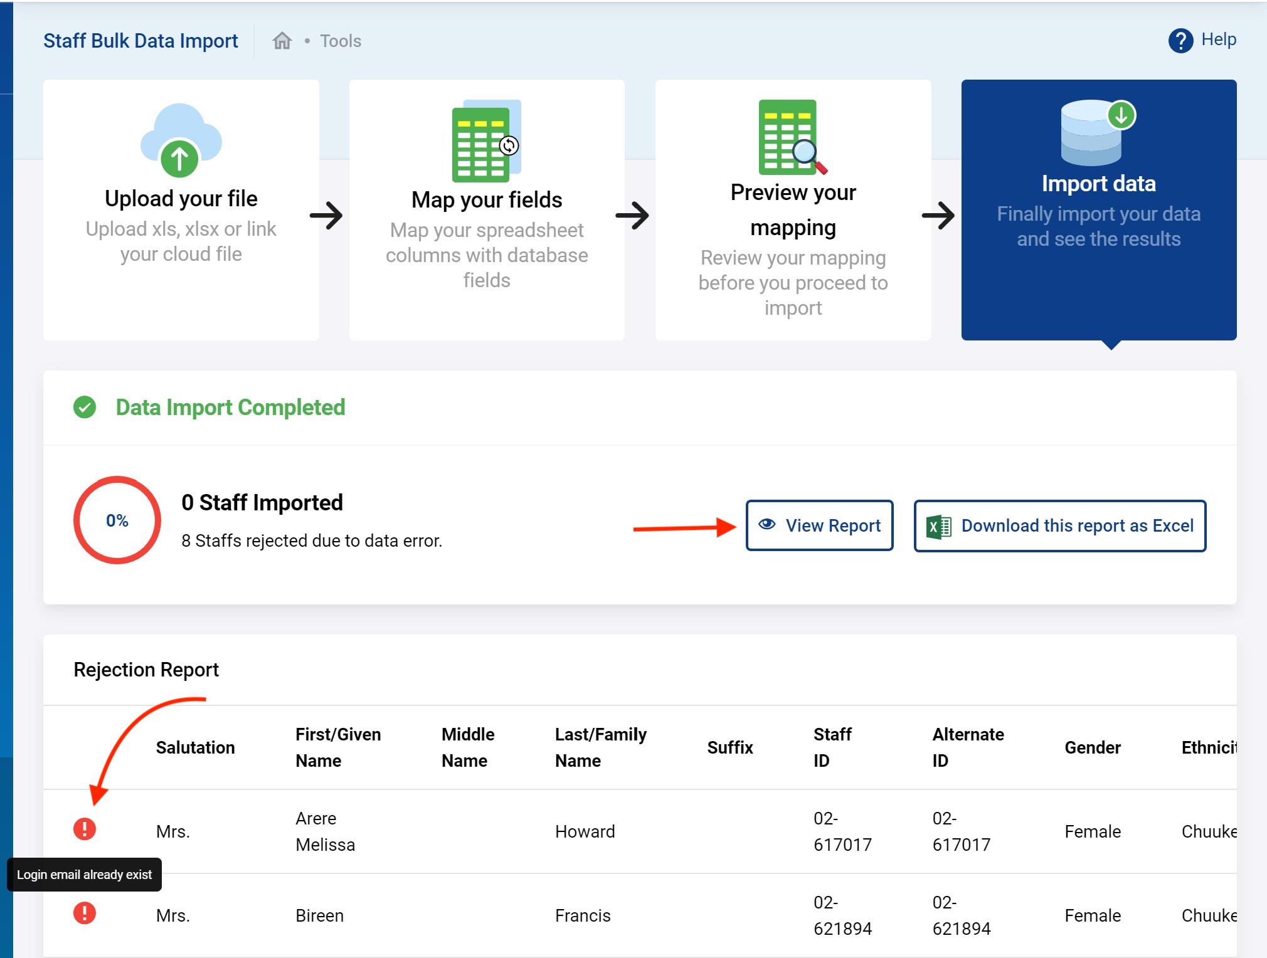Select the Upload your file step
Screen dimensions: 1267x958
181,209
